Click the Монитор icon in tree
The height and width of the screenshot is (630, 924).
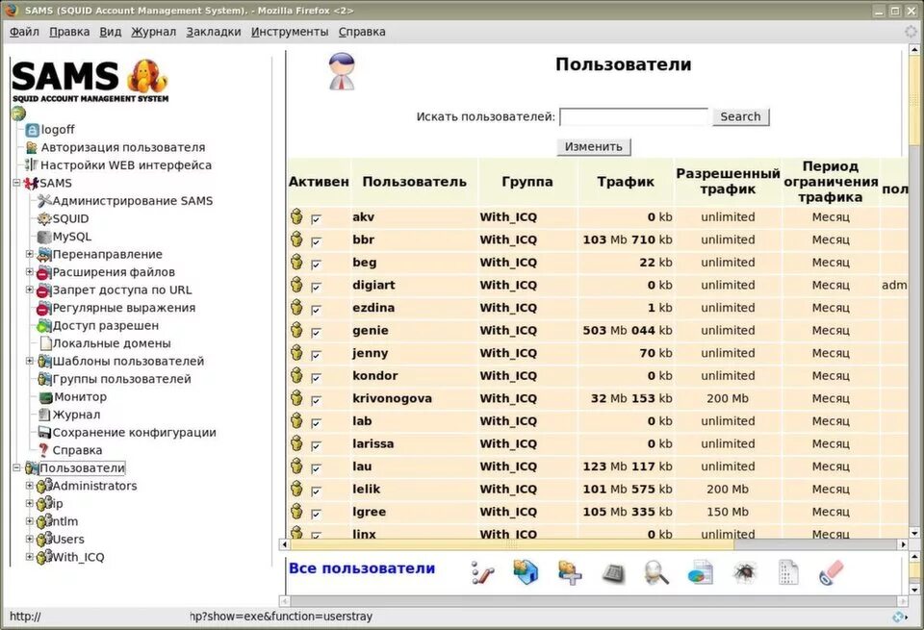point(46,397)
